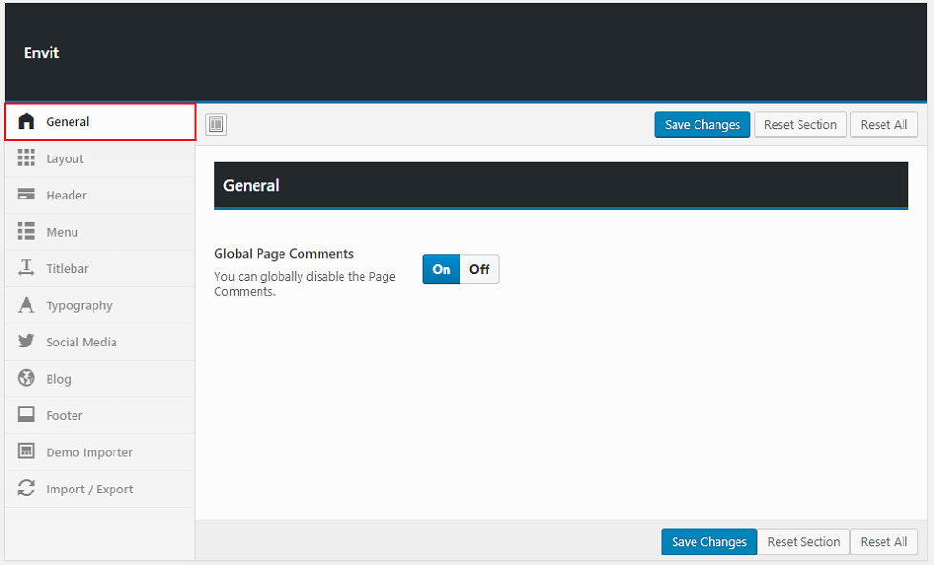Set Global Page Comments to On
This screenshot has height=565, width=934.
(x=441, y=269)
